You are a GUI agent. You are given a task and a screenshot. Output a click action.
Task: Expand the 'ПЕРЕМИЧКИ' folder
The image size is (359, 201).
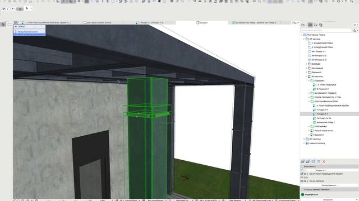309,127
